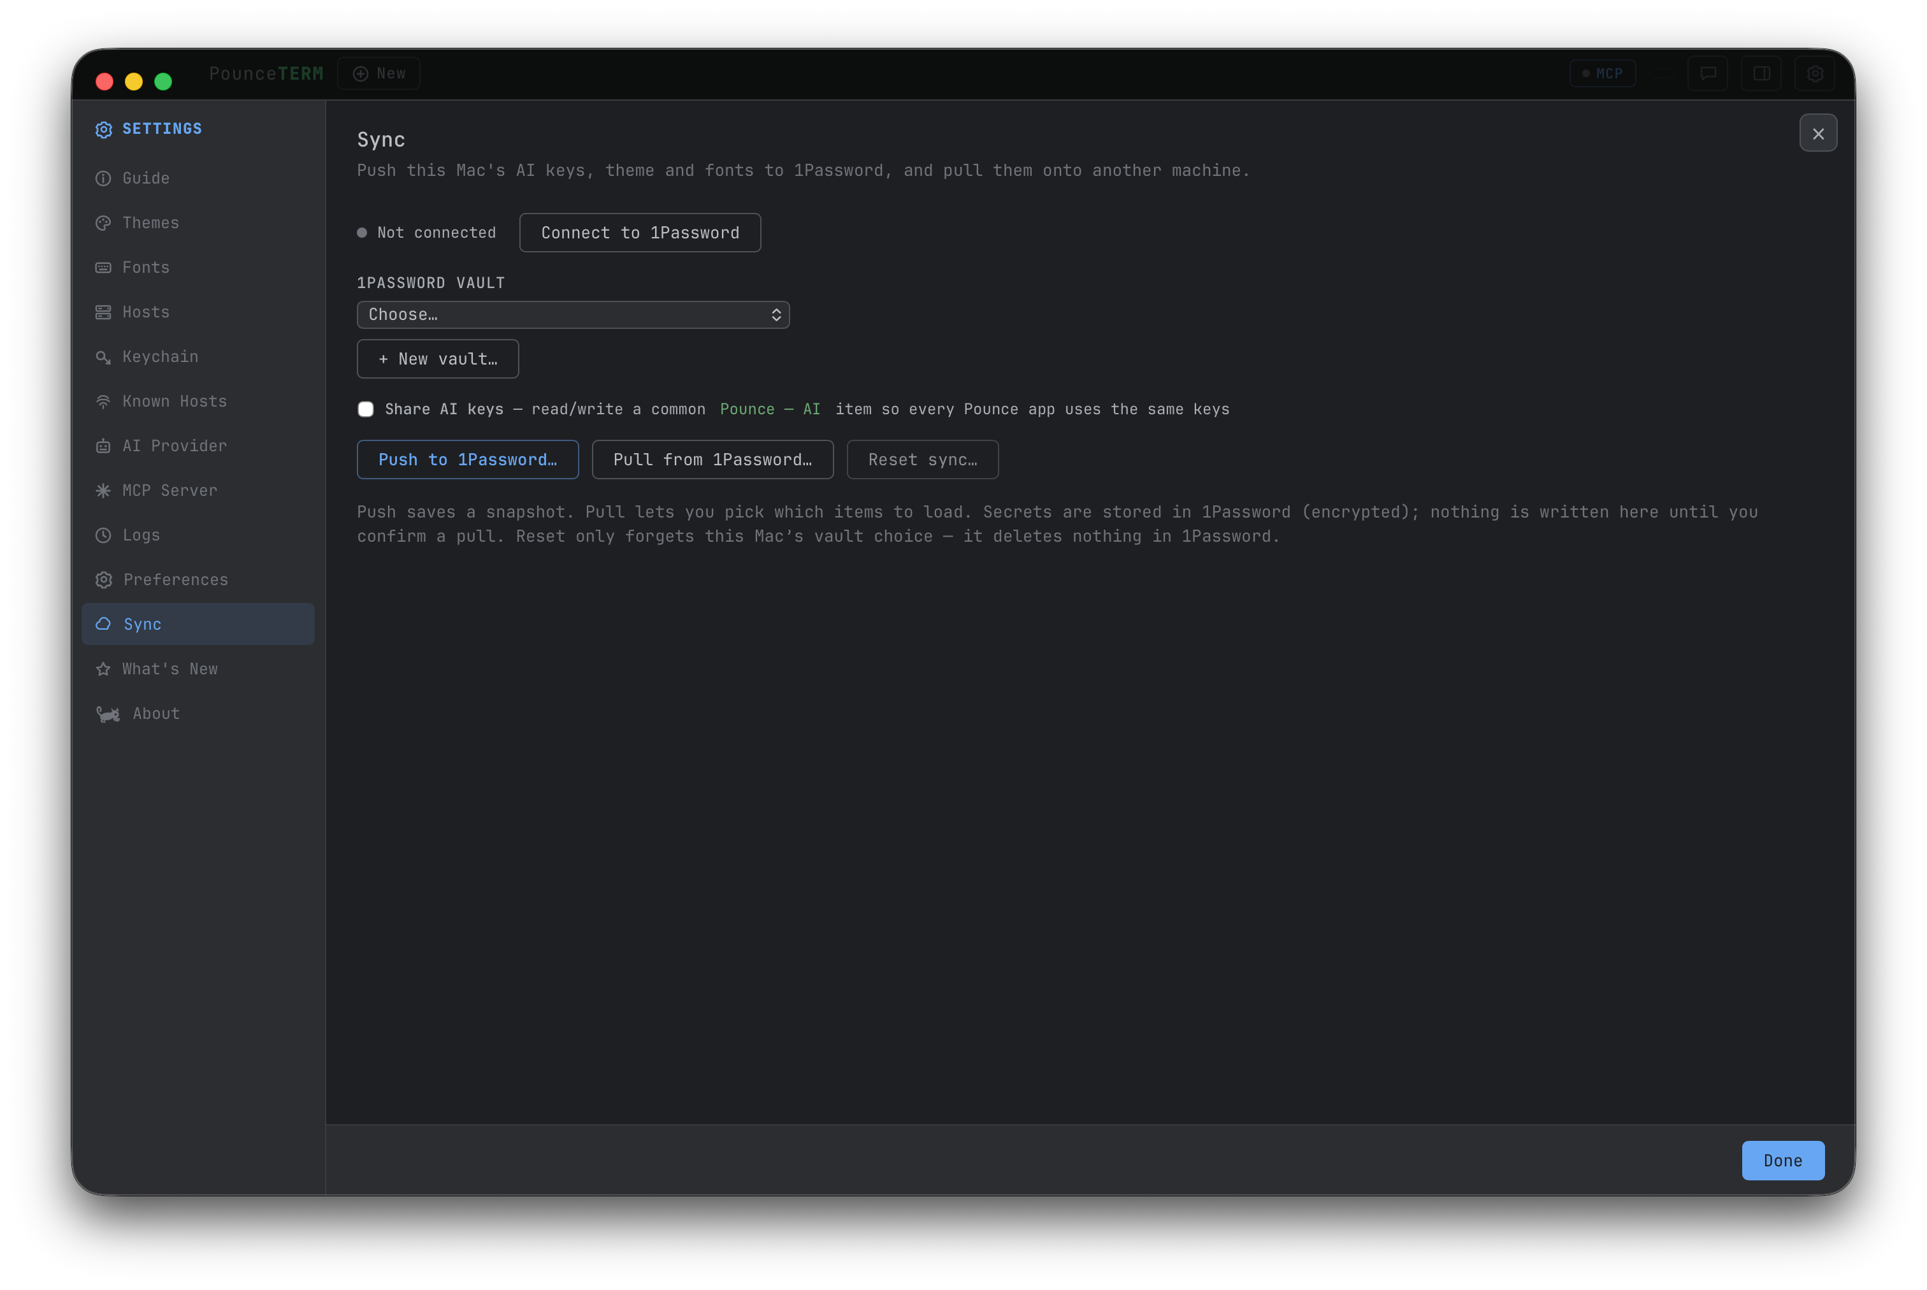1927x1290 pixels.
Task: Click the Themes palette icon
Action: point(103,223)
